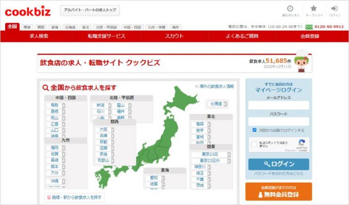Select the 富山 prefecture link
Viewport: 349px width, 205px height.
coord(120,105)
